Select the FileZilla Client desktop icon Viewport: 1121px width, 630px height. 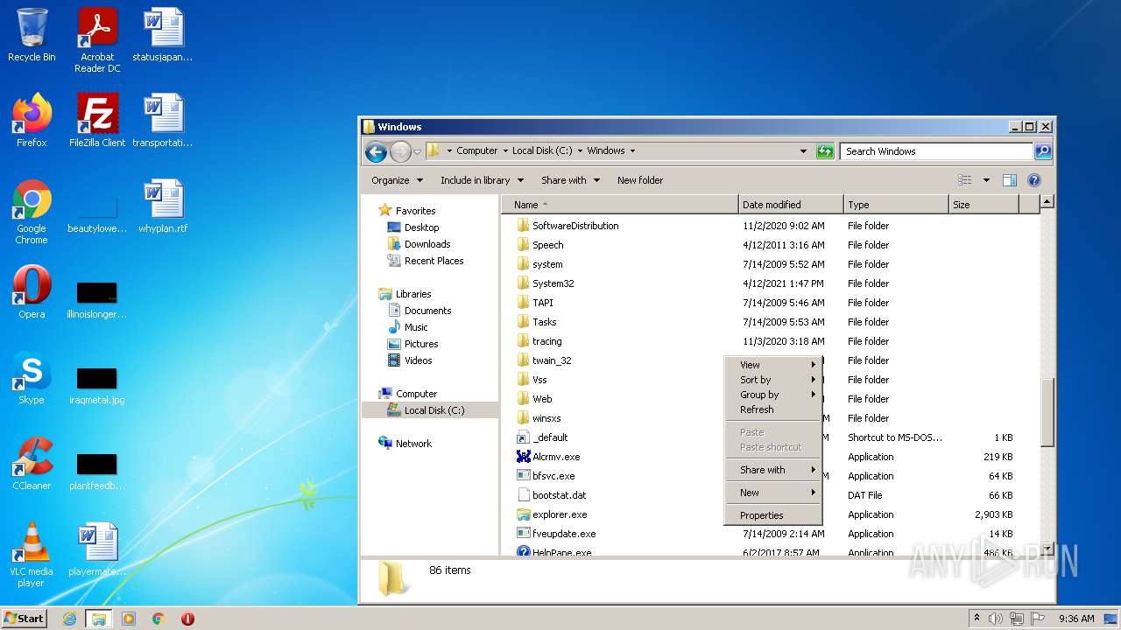coord(97,121)
